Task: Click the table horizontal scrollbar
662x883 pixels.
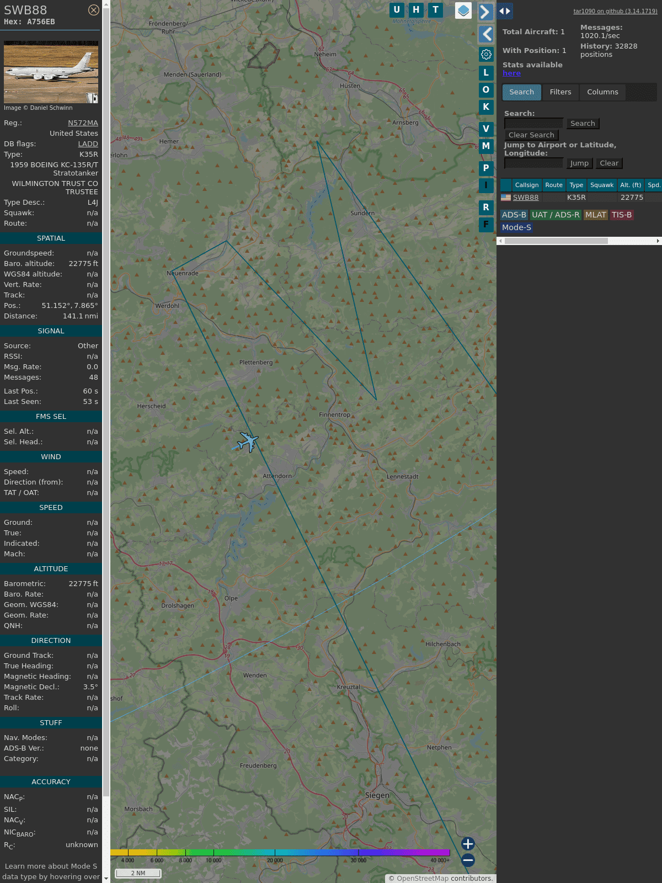Action: pos(556,241)
